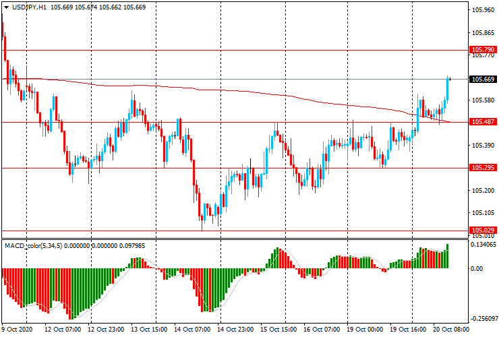The width and height of the screenshot is (499, 337).
Task: Click the 105.580 price scale value
Action: [x=483, y=100]
